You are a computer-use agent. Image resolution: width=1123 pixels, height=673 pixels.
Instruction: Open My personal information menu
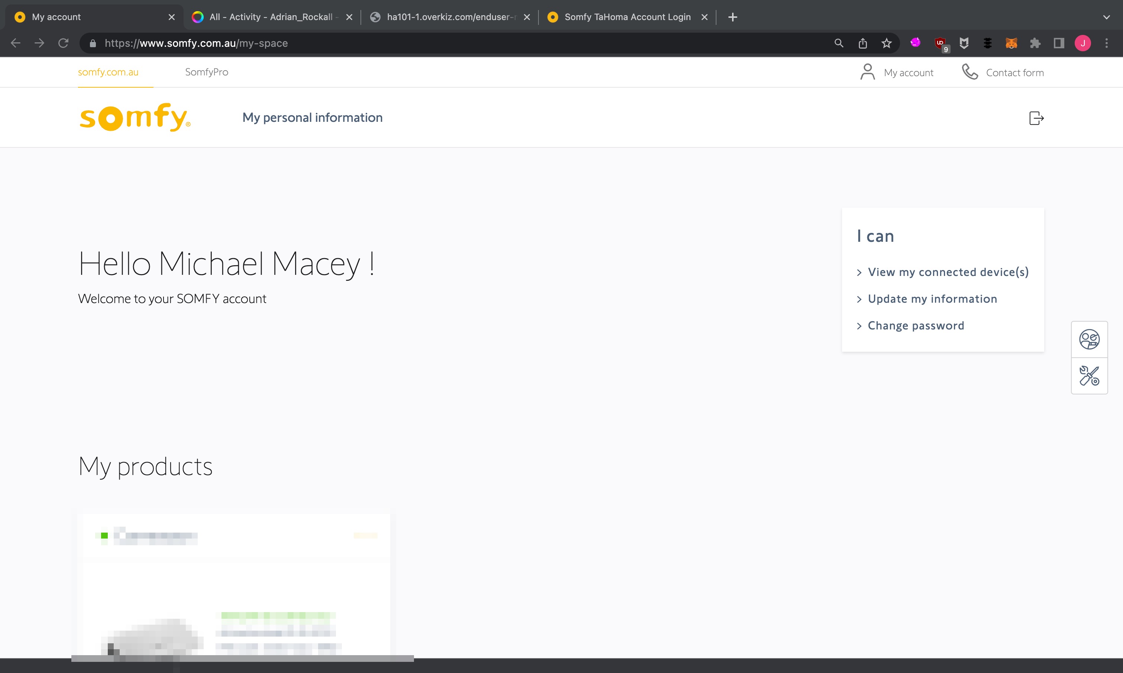tap(312, 117)
